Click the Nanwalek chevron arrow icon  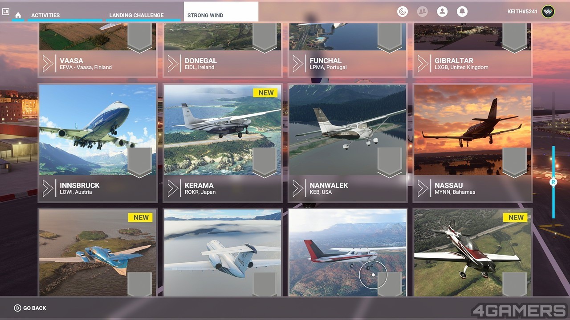coord(298,188)
